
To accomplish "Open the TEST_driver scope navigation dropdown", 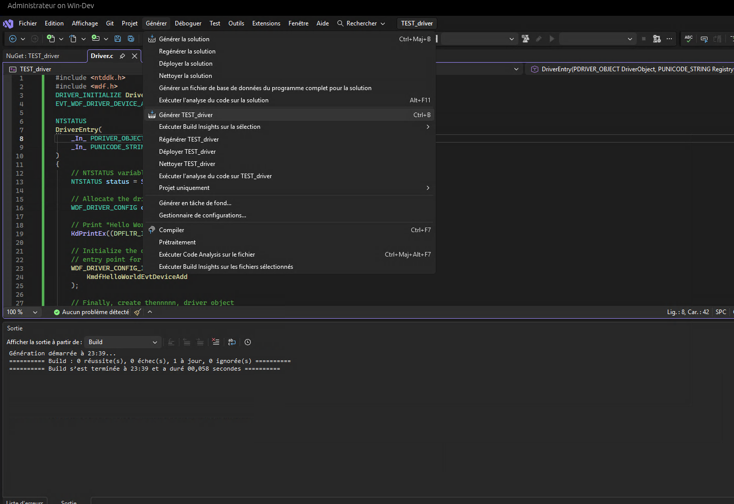I will coord(516,69).
